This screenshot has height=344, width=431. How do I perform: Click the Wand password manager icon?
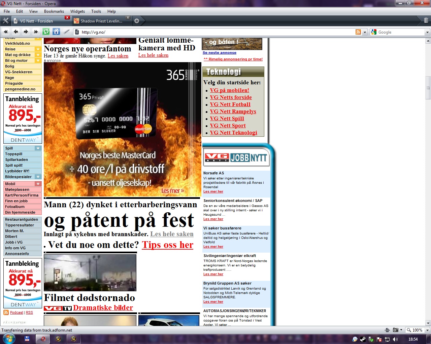(66, 32)
